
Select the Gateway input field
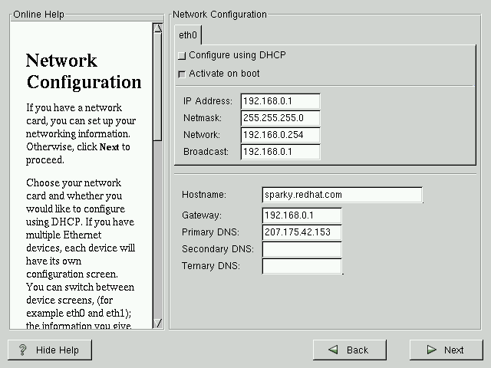tap(302, 215)
